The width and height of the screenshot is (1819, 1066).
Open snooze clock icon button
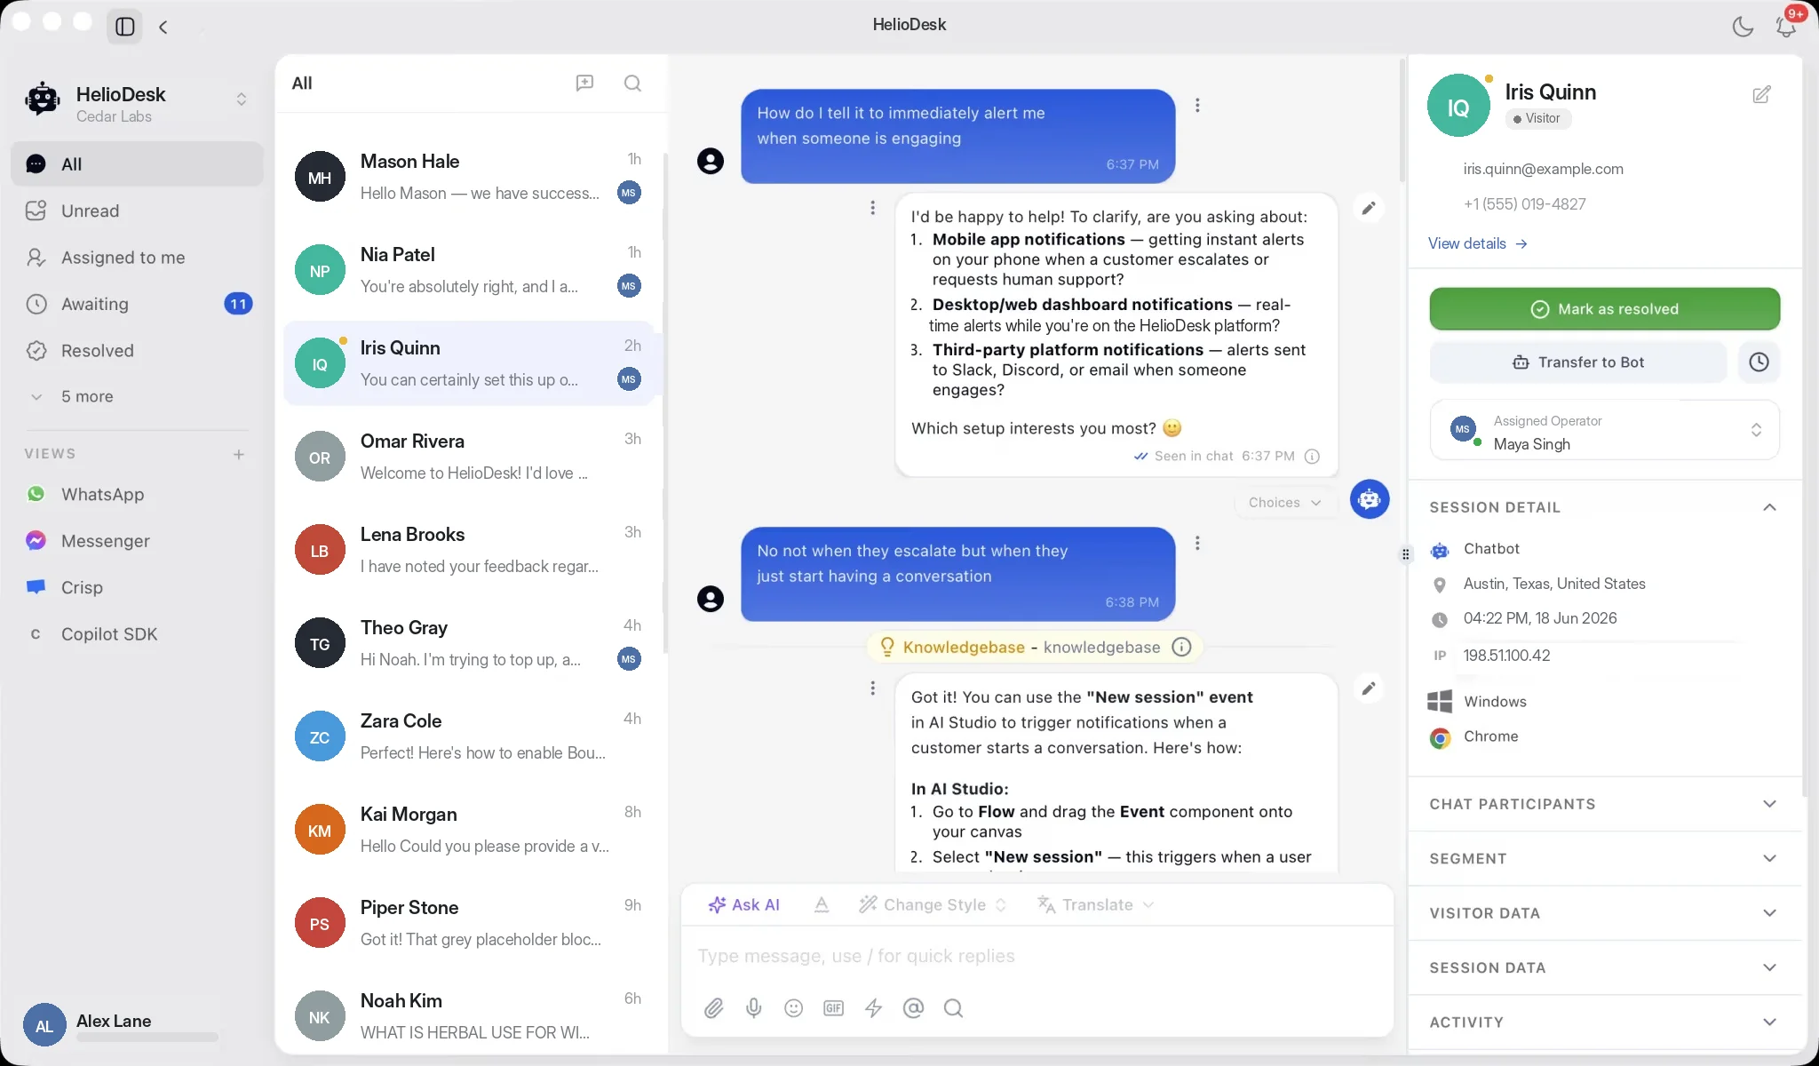click(1759, 362)
